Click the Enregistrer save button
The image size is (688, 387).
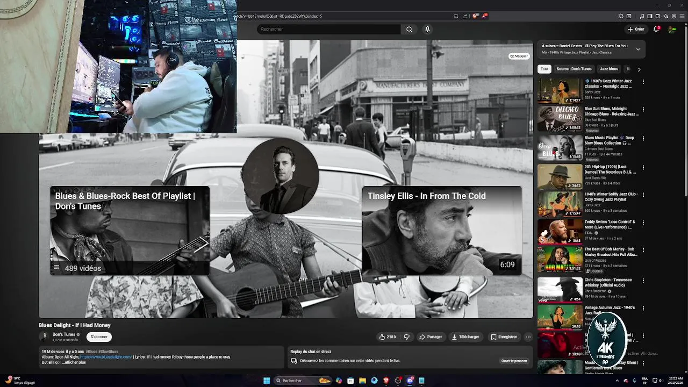(x=504, y=337)
